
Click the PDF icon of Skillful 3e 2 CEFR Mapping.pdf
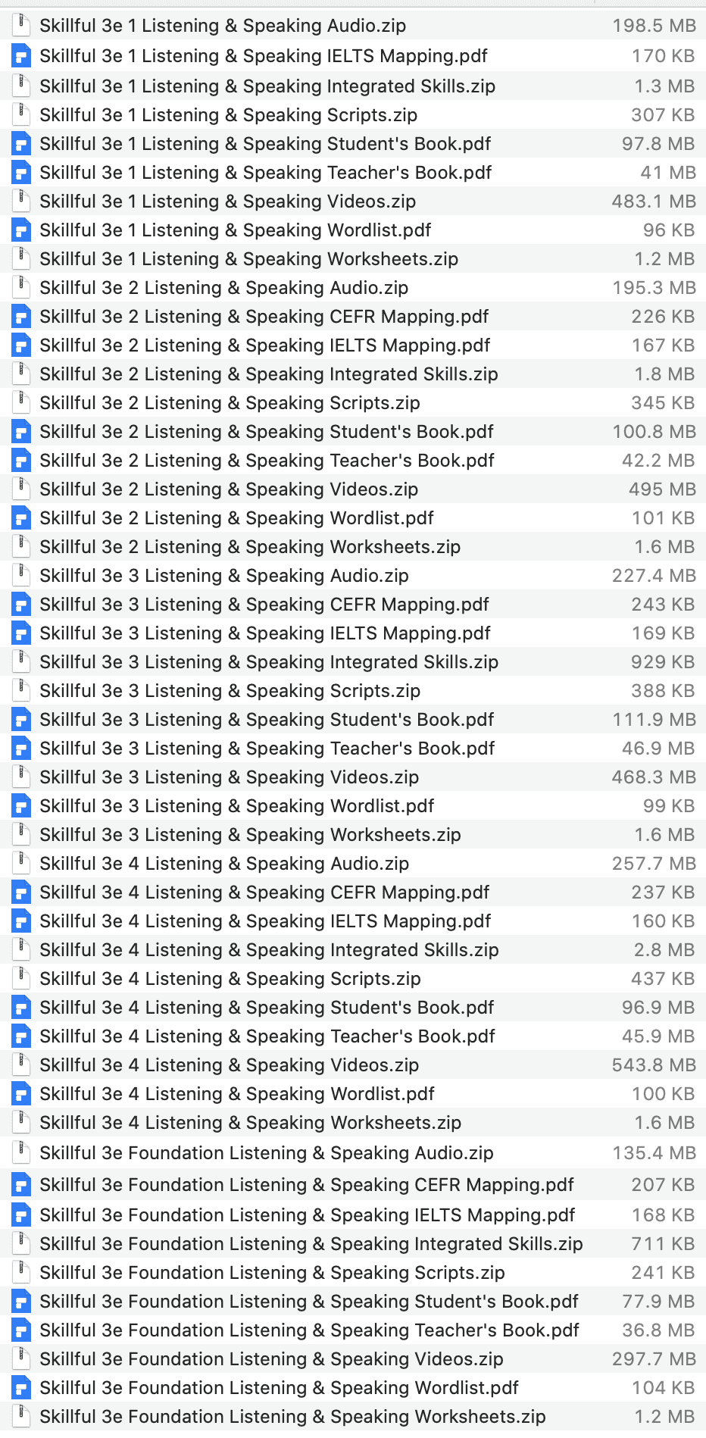[22, 317]
